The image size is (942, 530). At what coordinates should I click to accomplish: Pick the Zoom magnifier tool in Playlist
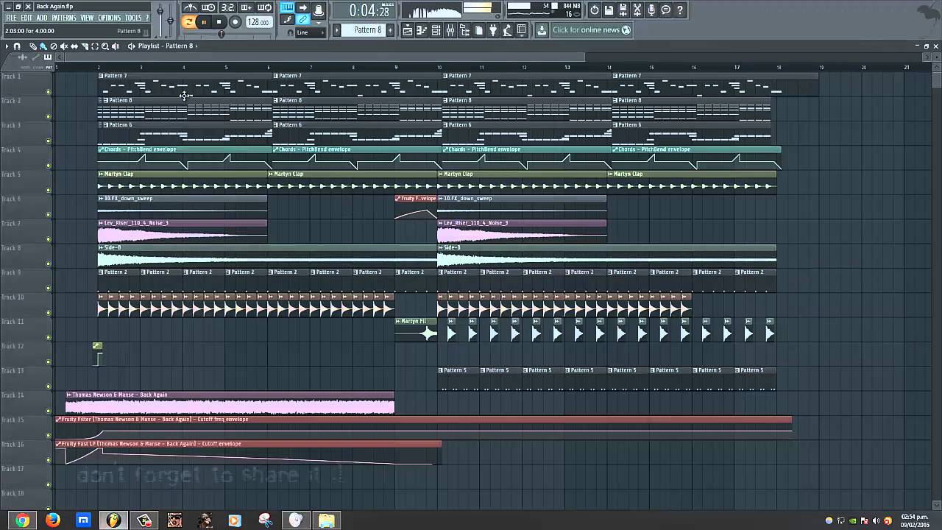(105, 46)
